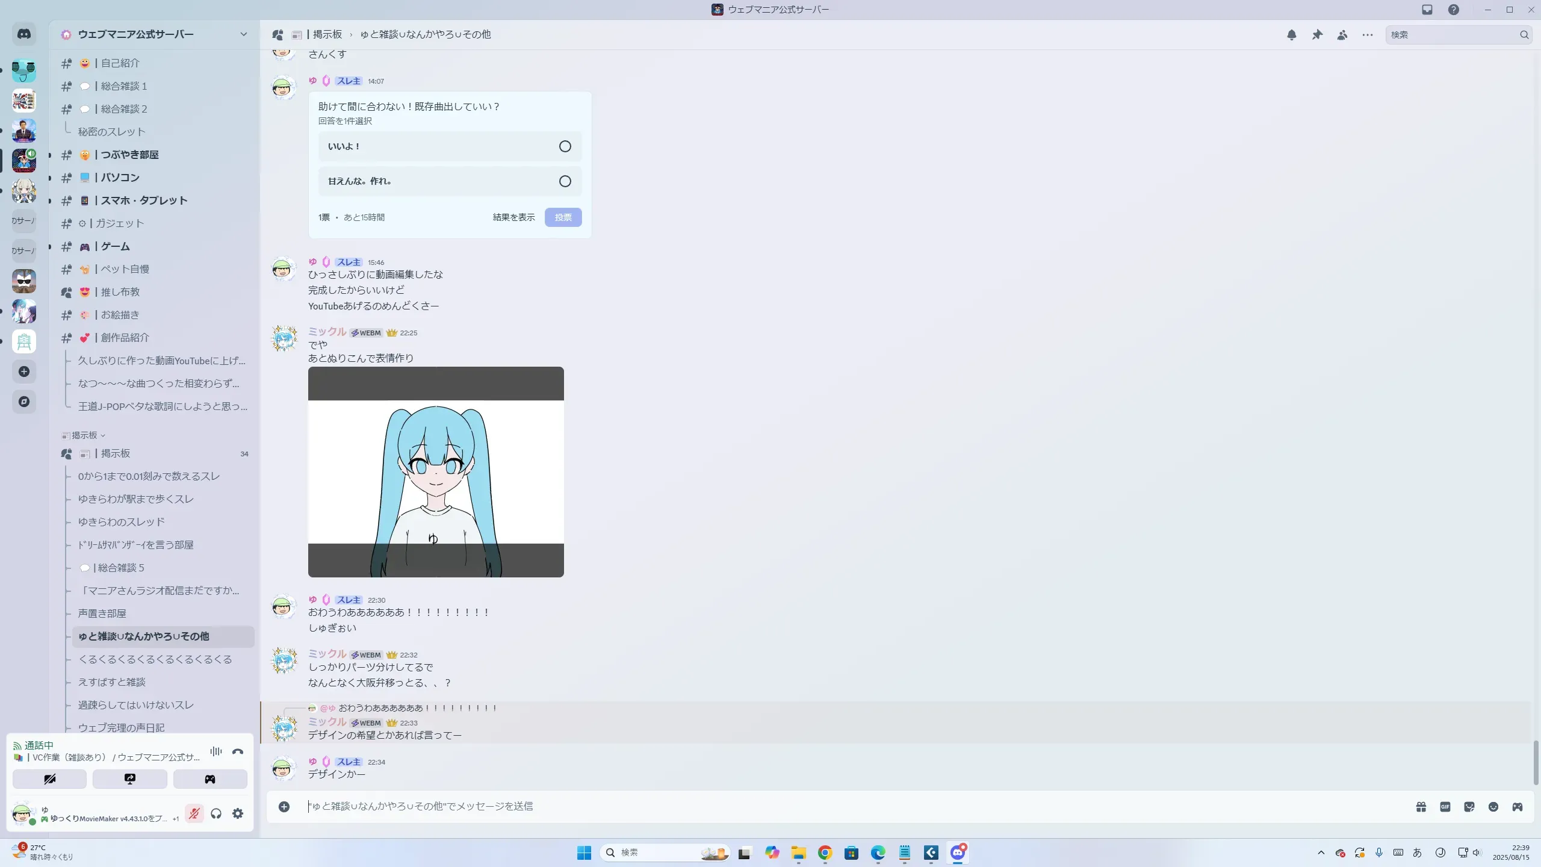
Task: Select the 甘えんな。作れ。 poll option
Action: (x=450, y=181)
